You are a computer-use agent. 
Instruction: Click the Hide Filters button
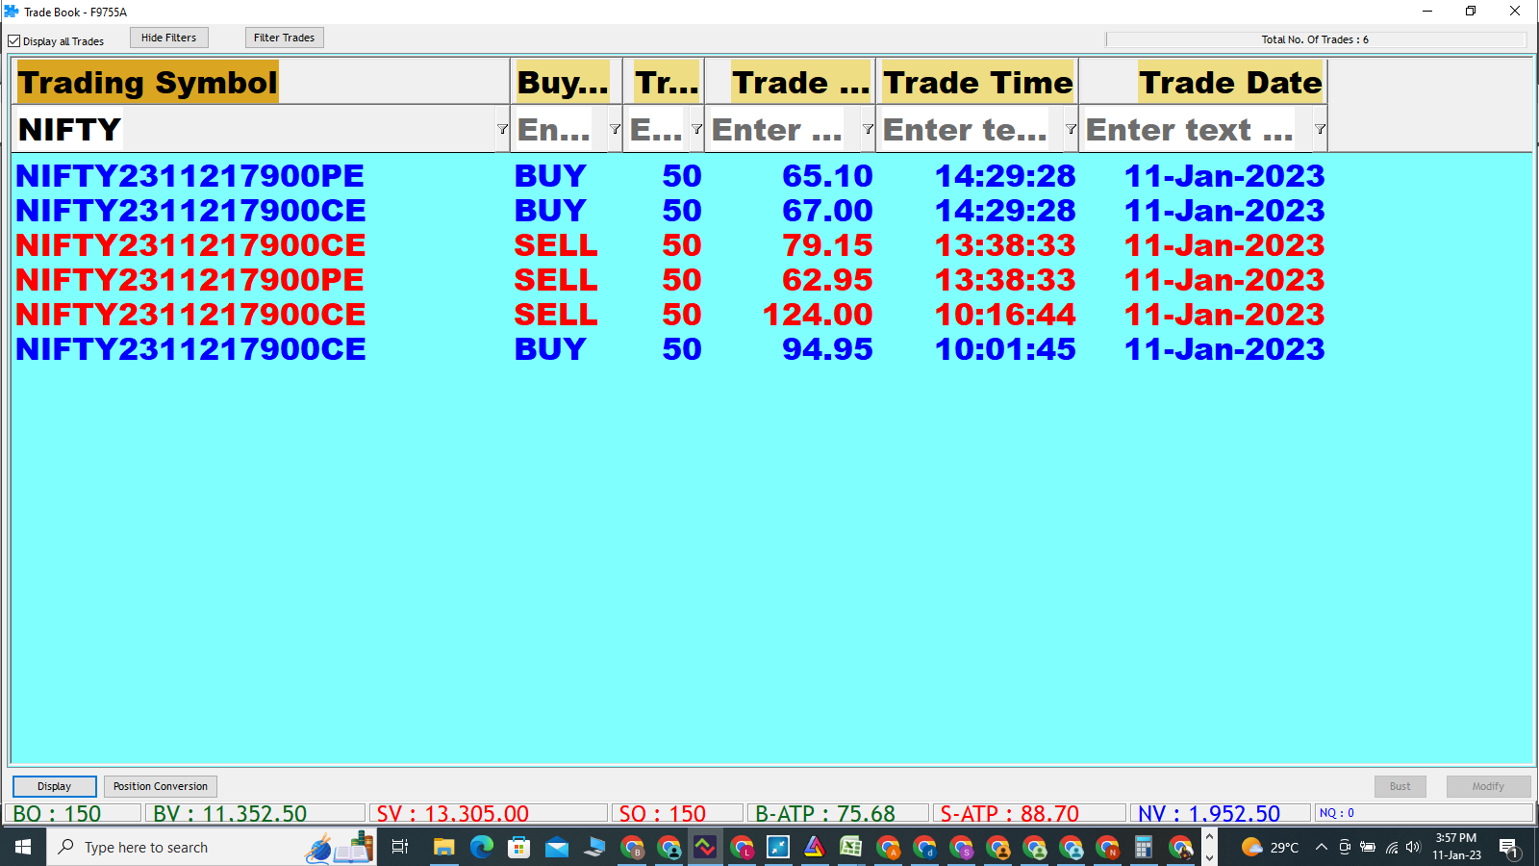tap(169, 38)
